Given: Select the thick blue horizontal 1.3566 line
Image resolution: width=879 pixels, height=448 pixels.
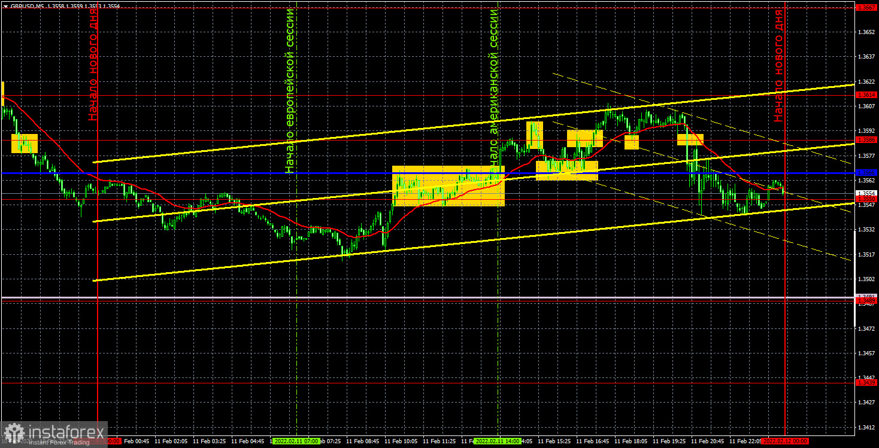Looking at the screenshot, I should coord(428,173).
